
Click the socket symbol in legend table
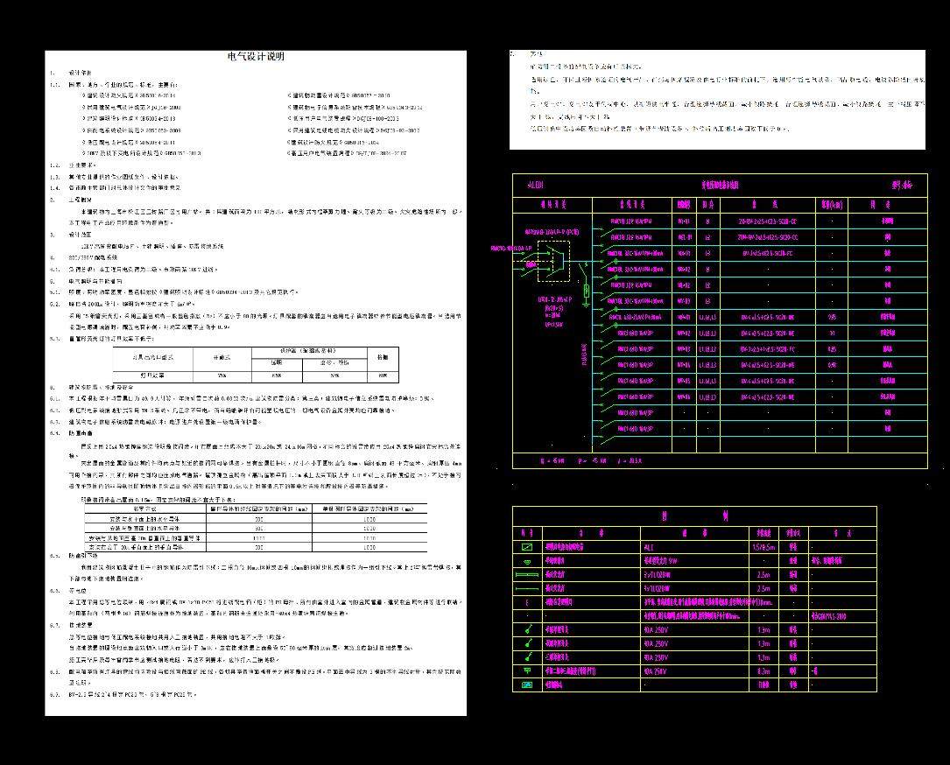tap(527, 670)
